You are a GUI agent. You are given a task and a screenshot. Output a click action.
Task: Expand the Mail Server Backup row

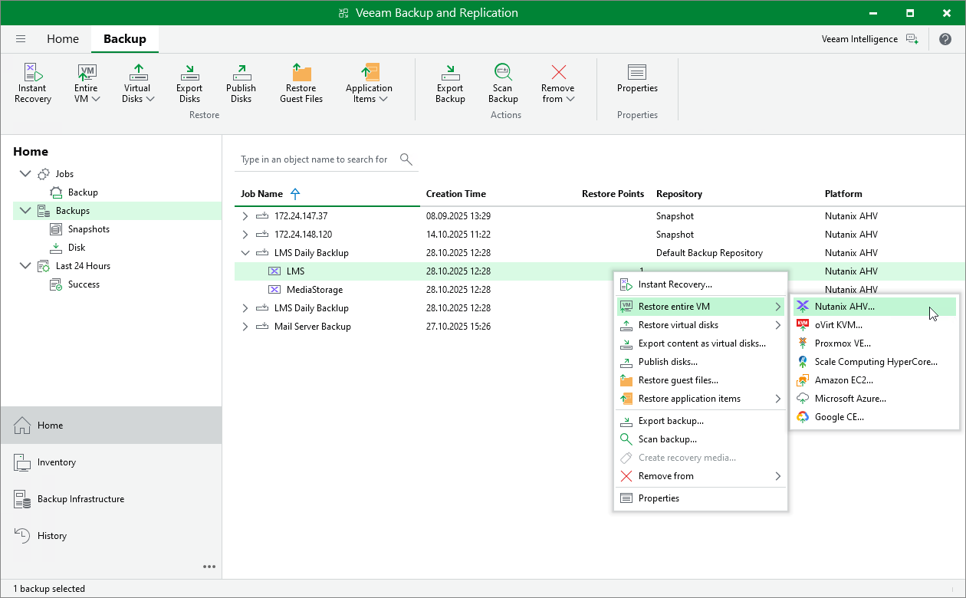coord(245,327)
